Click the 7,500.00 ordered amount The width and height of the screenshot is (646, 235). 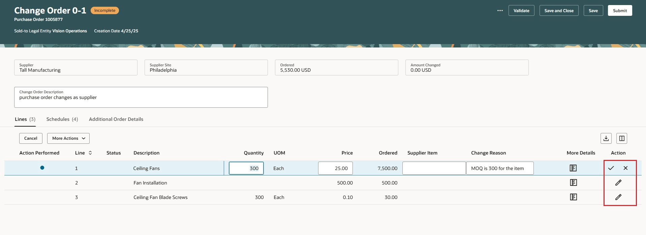pyautogui.click(x=388, y=168)
